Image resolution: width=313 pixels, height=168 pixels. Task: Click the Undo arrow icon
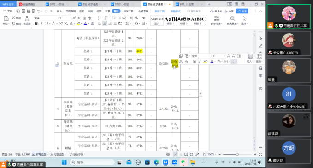[x=39, y=11]
